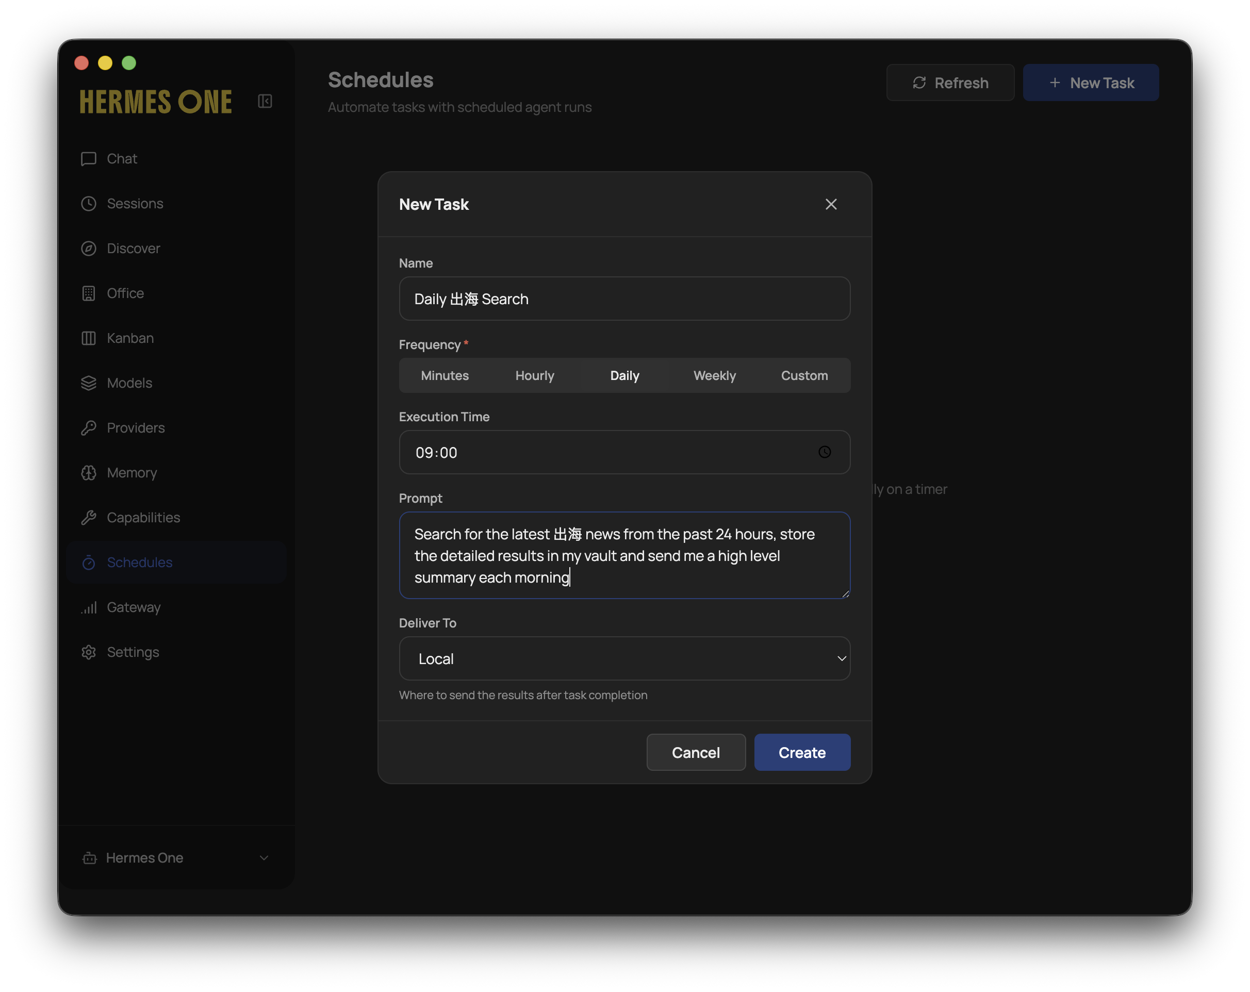
Task: Open Capabilities page
Action: point(176,518)
